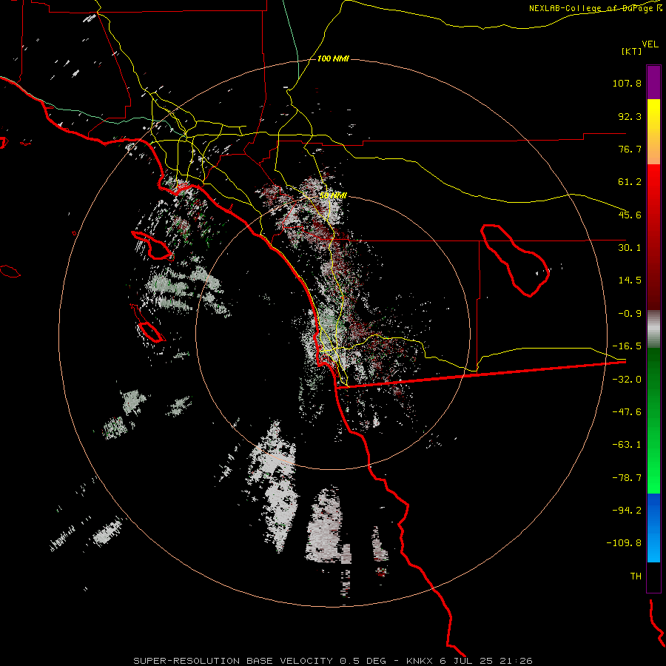This screenshot has width=666, height=666.
Task: Select the 92.3 velocity scale label
Action: click(630, 116)
